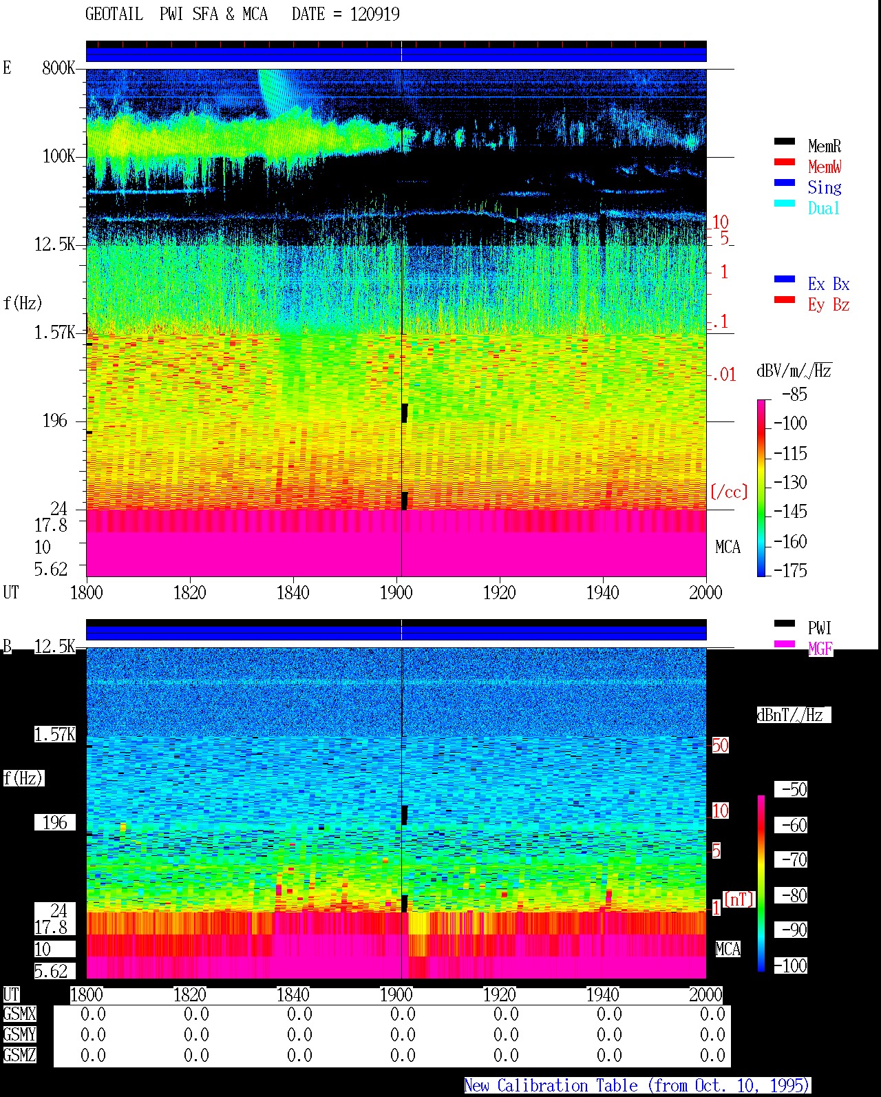Click the MCA label beside E panel

[x=728, y=547]
